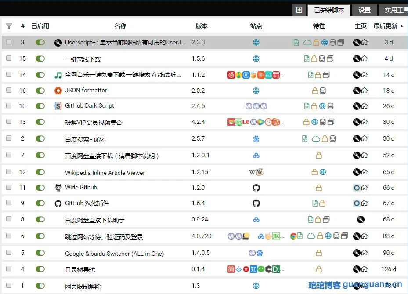Image resolution: width=408 pixels, height=294 pixels.
Task: Open the GitHub Dark Script entry
Action: click(90, 106)
